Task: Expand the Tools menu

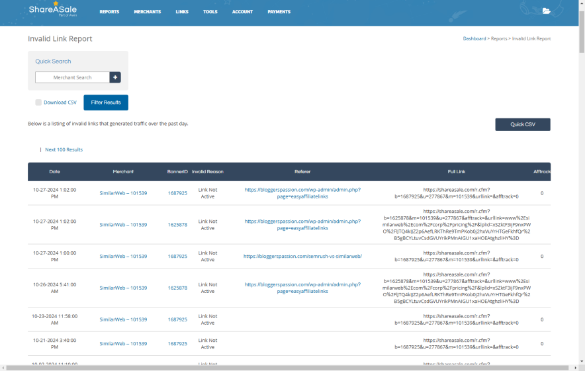Action: 210,12
